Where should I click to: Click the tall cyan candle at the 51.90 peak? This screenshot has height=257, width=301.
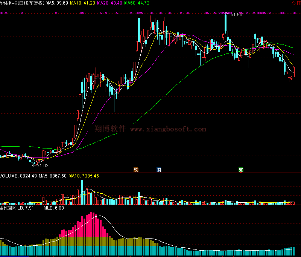225,23
